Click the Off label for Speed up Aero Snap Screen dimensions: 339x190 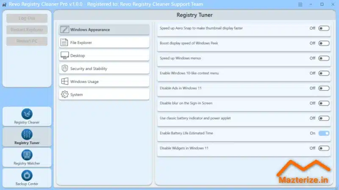click(312, 28)
